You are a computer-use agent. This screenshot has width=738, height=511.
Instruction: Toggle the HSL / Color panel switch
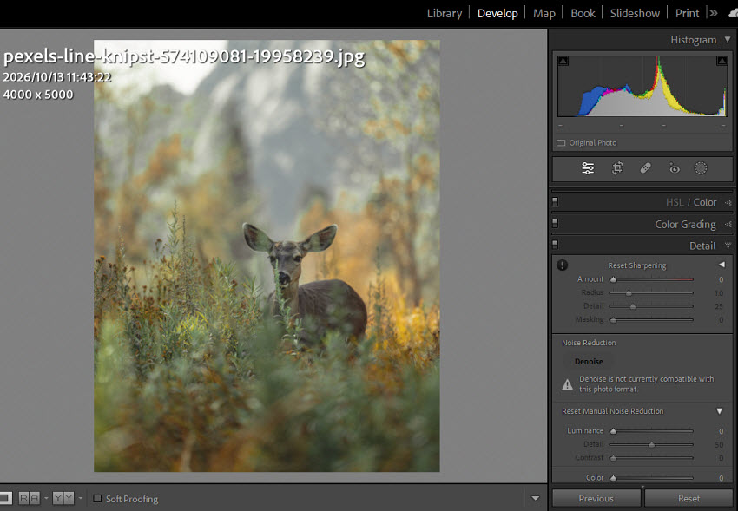[x=555, y=201]
